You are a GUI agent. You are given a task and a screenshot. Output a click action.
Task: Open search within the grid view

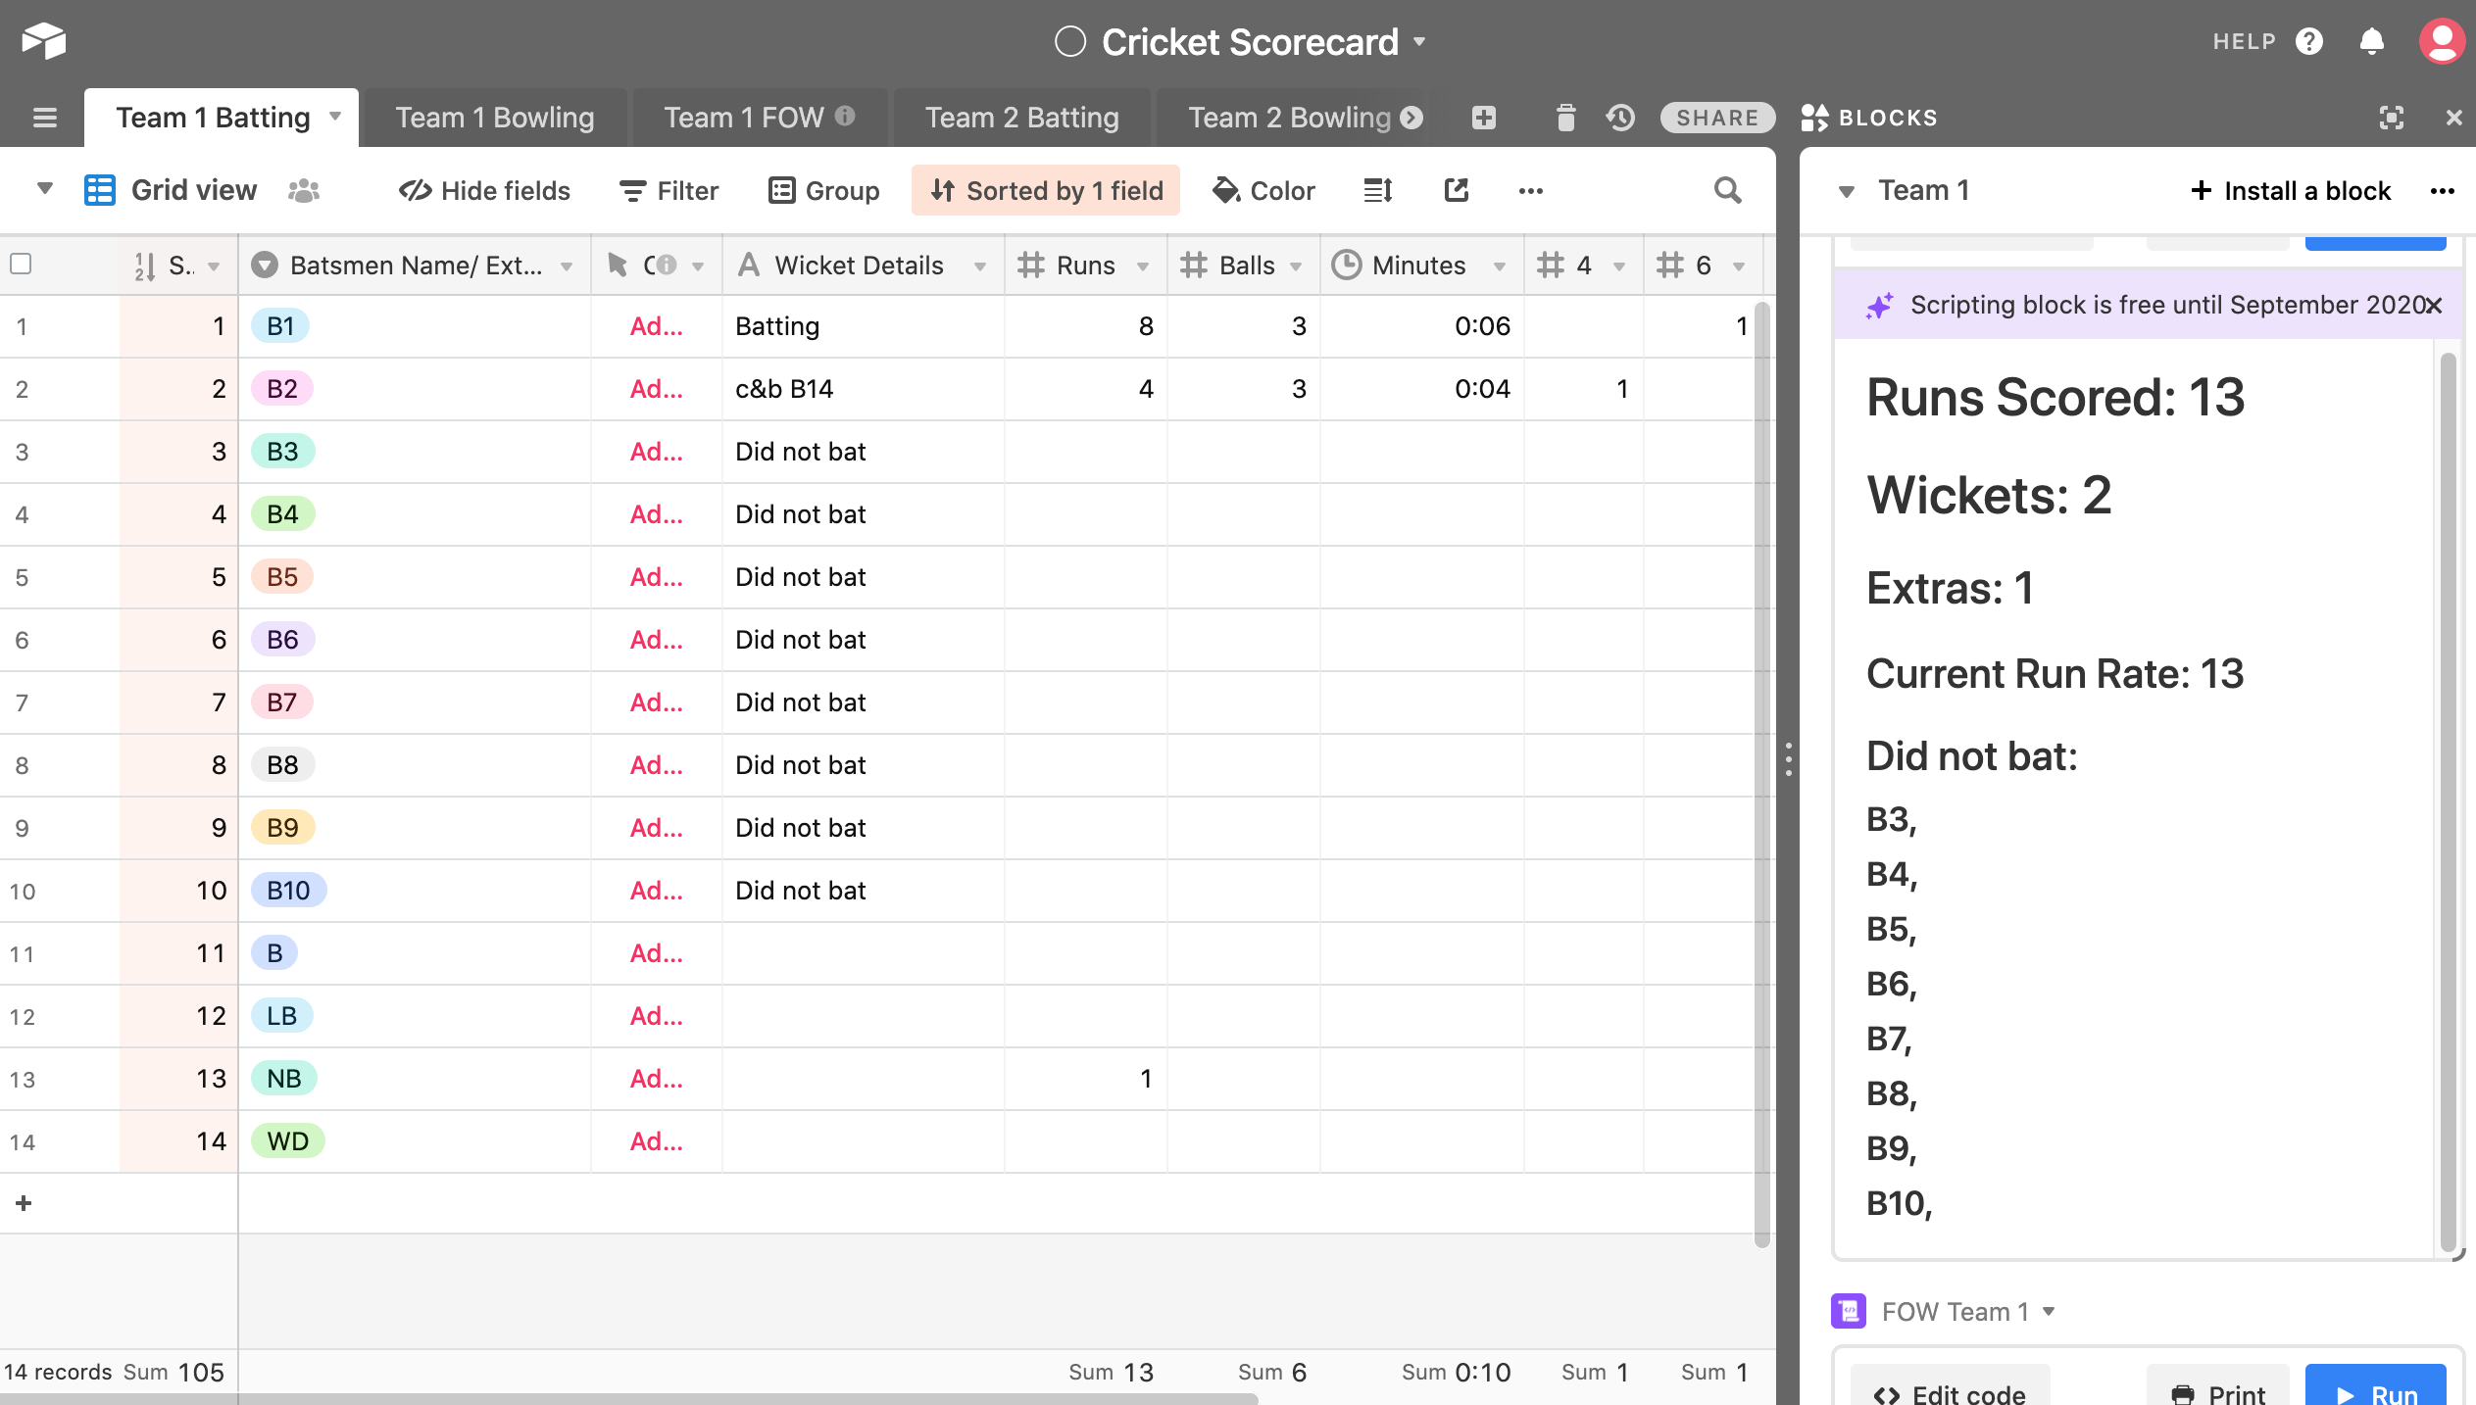1728,190
